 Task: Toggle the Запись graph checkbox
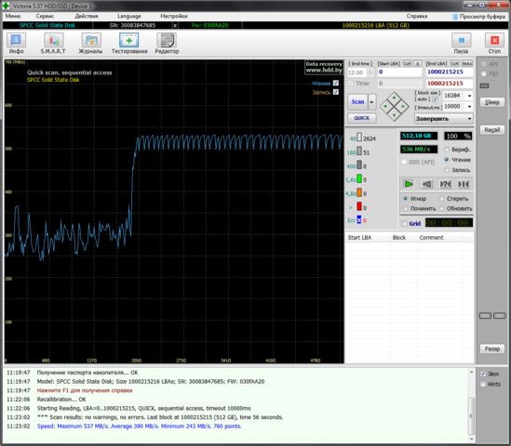click(x=336, y=92)
